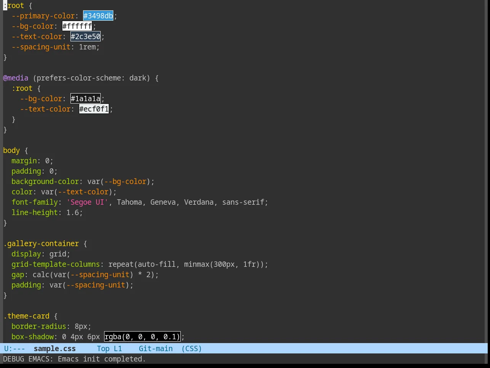
Task: Click the font-family property
Action: (35, 202)
